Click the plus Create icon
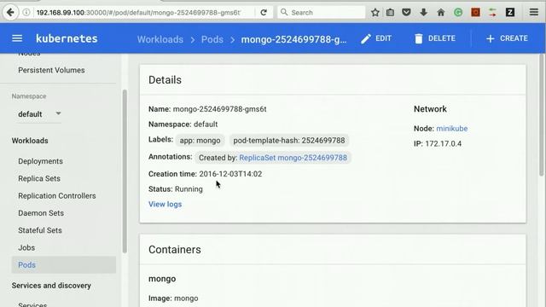 tap(491, 38)
